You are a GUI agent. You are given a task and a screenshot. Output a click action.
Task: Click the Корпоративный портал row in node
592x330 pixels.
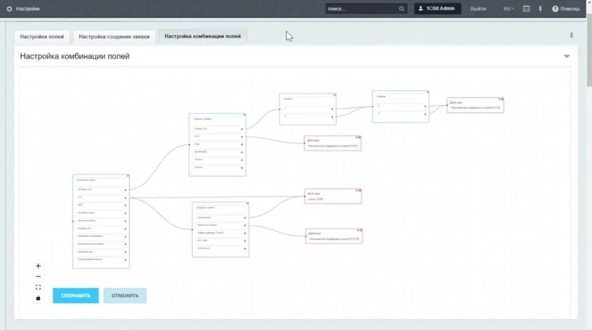click(101, 260)
